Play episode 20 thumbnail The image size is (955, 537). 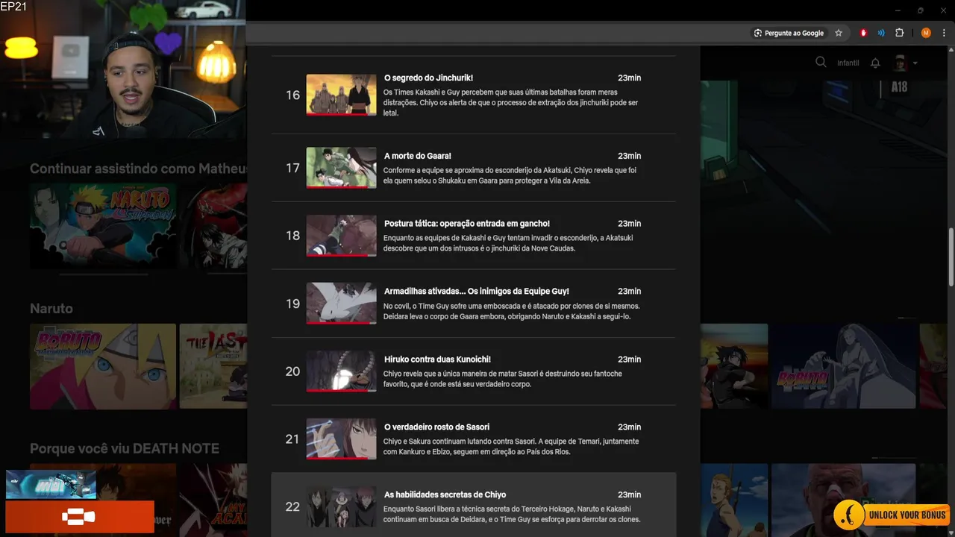pyautogui.click(x=341, y=371)
